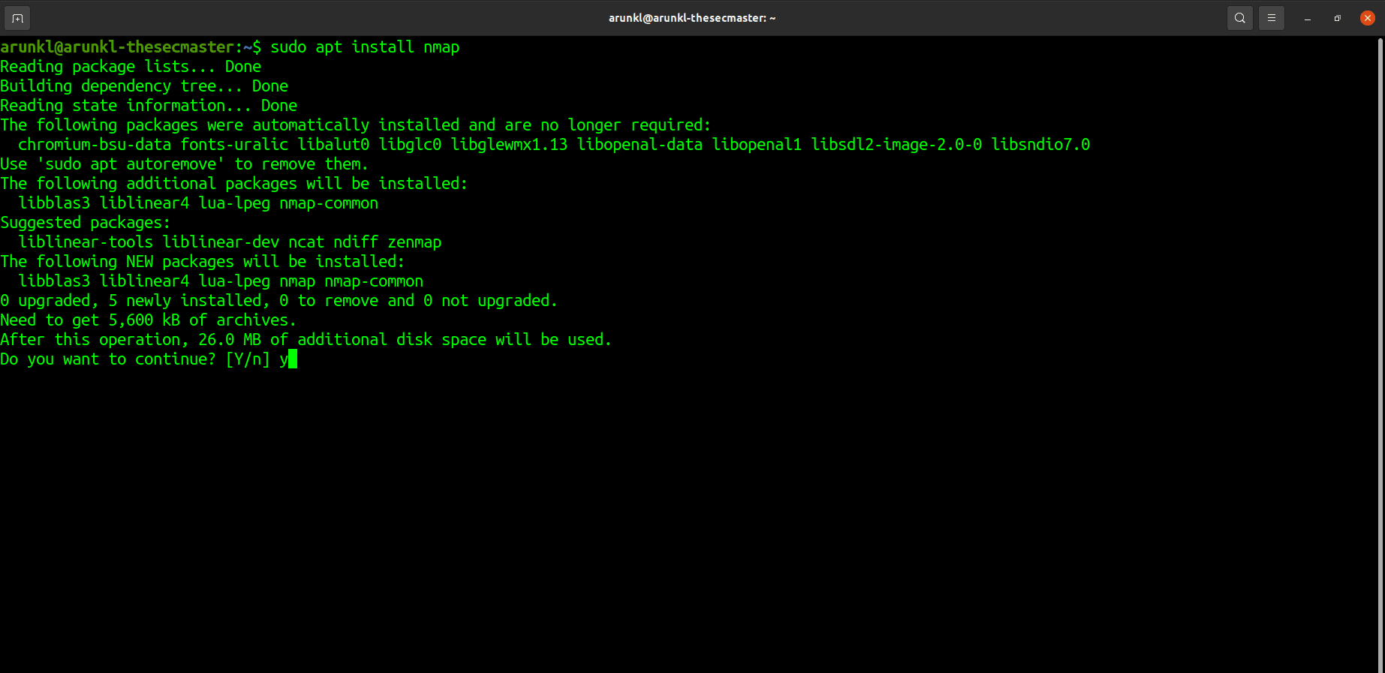Click the 'sudo apt install nmap' command text
The height and width of the screenshot is (673, 1385).
[x=365, y=47]
